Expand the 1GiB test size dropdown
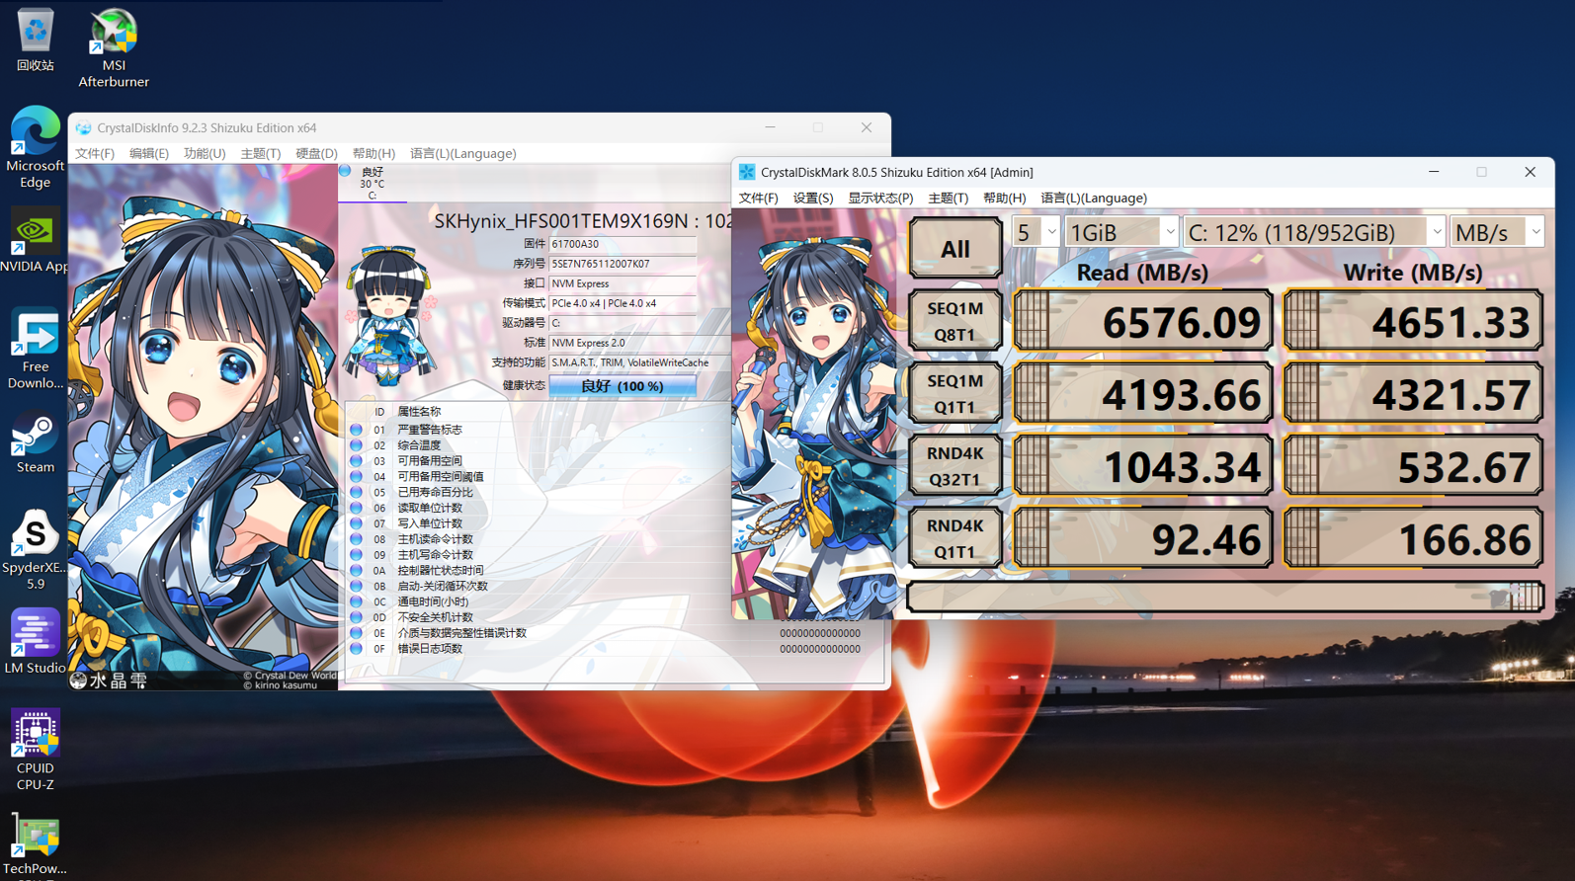The height and width of the screenshot is (881, 1575). tap(1121, 232)
